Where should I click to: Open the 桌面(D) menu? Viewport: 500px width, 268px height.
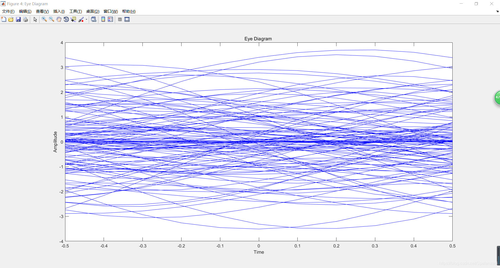pyautogui.click(x=93, y=11)
